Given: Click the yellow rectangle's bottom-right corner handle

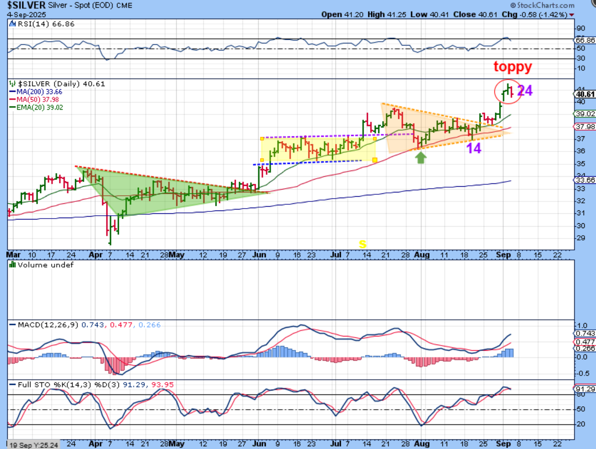Looking at the screenshot, I should 375,160.
